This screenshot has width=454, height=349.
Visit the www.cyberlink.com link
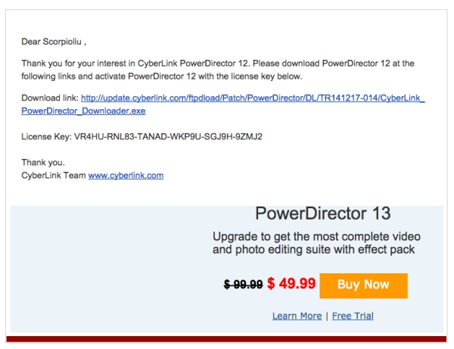click(x=126, y=176)
